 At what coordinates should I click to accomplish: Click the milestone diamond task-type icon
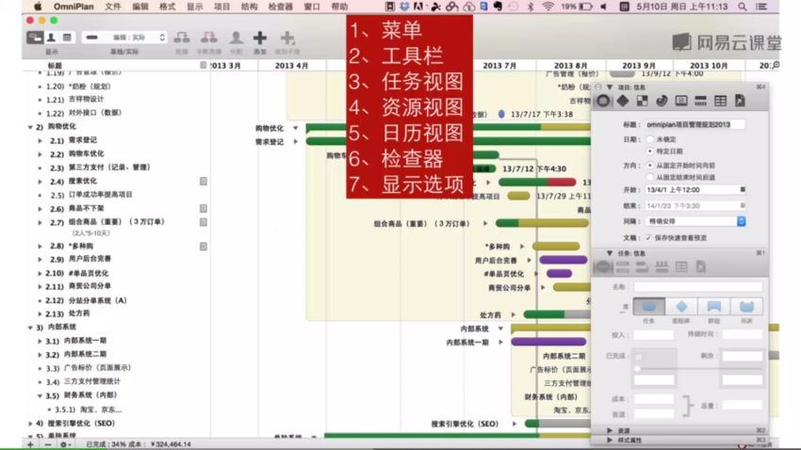click(681, 306)
